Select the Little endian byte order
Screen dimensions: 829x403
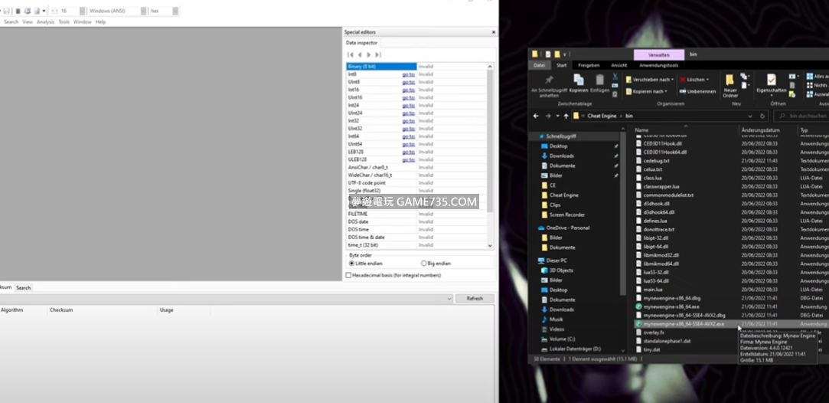[x=351, y=263]
